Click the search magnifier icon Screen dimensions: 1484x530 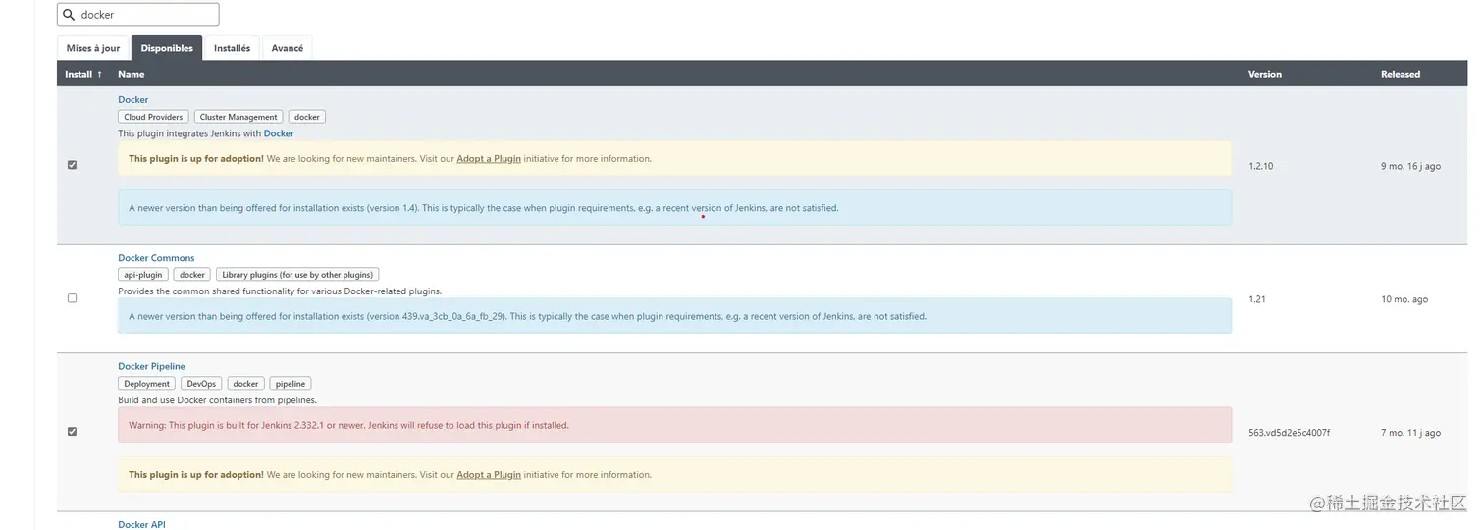tap(69, 15)
